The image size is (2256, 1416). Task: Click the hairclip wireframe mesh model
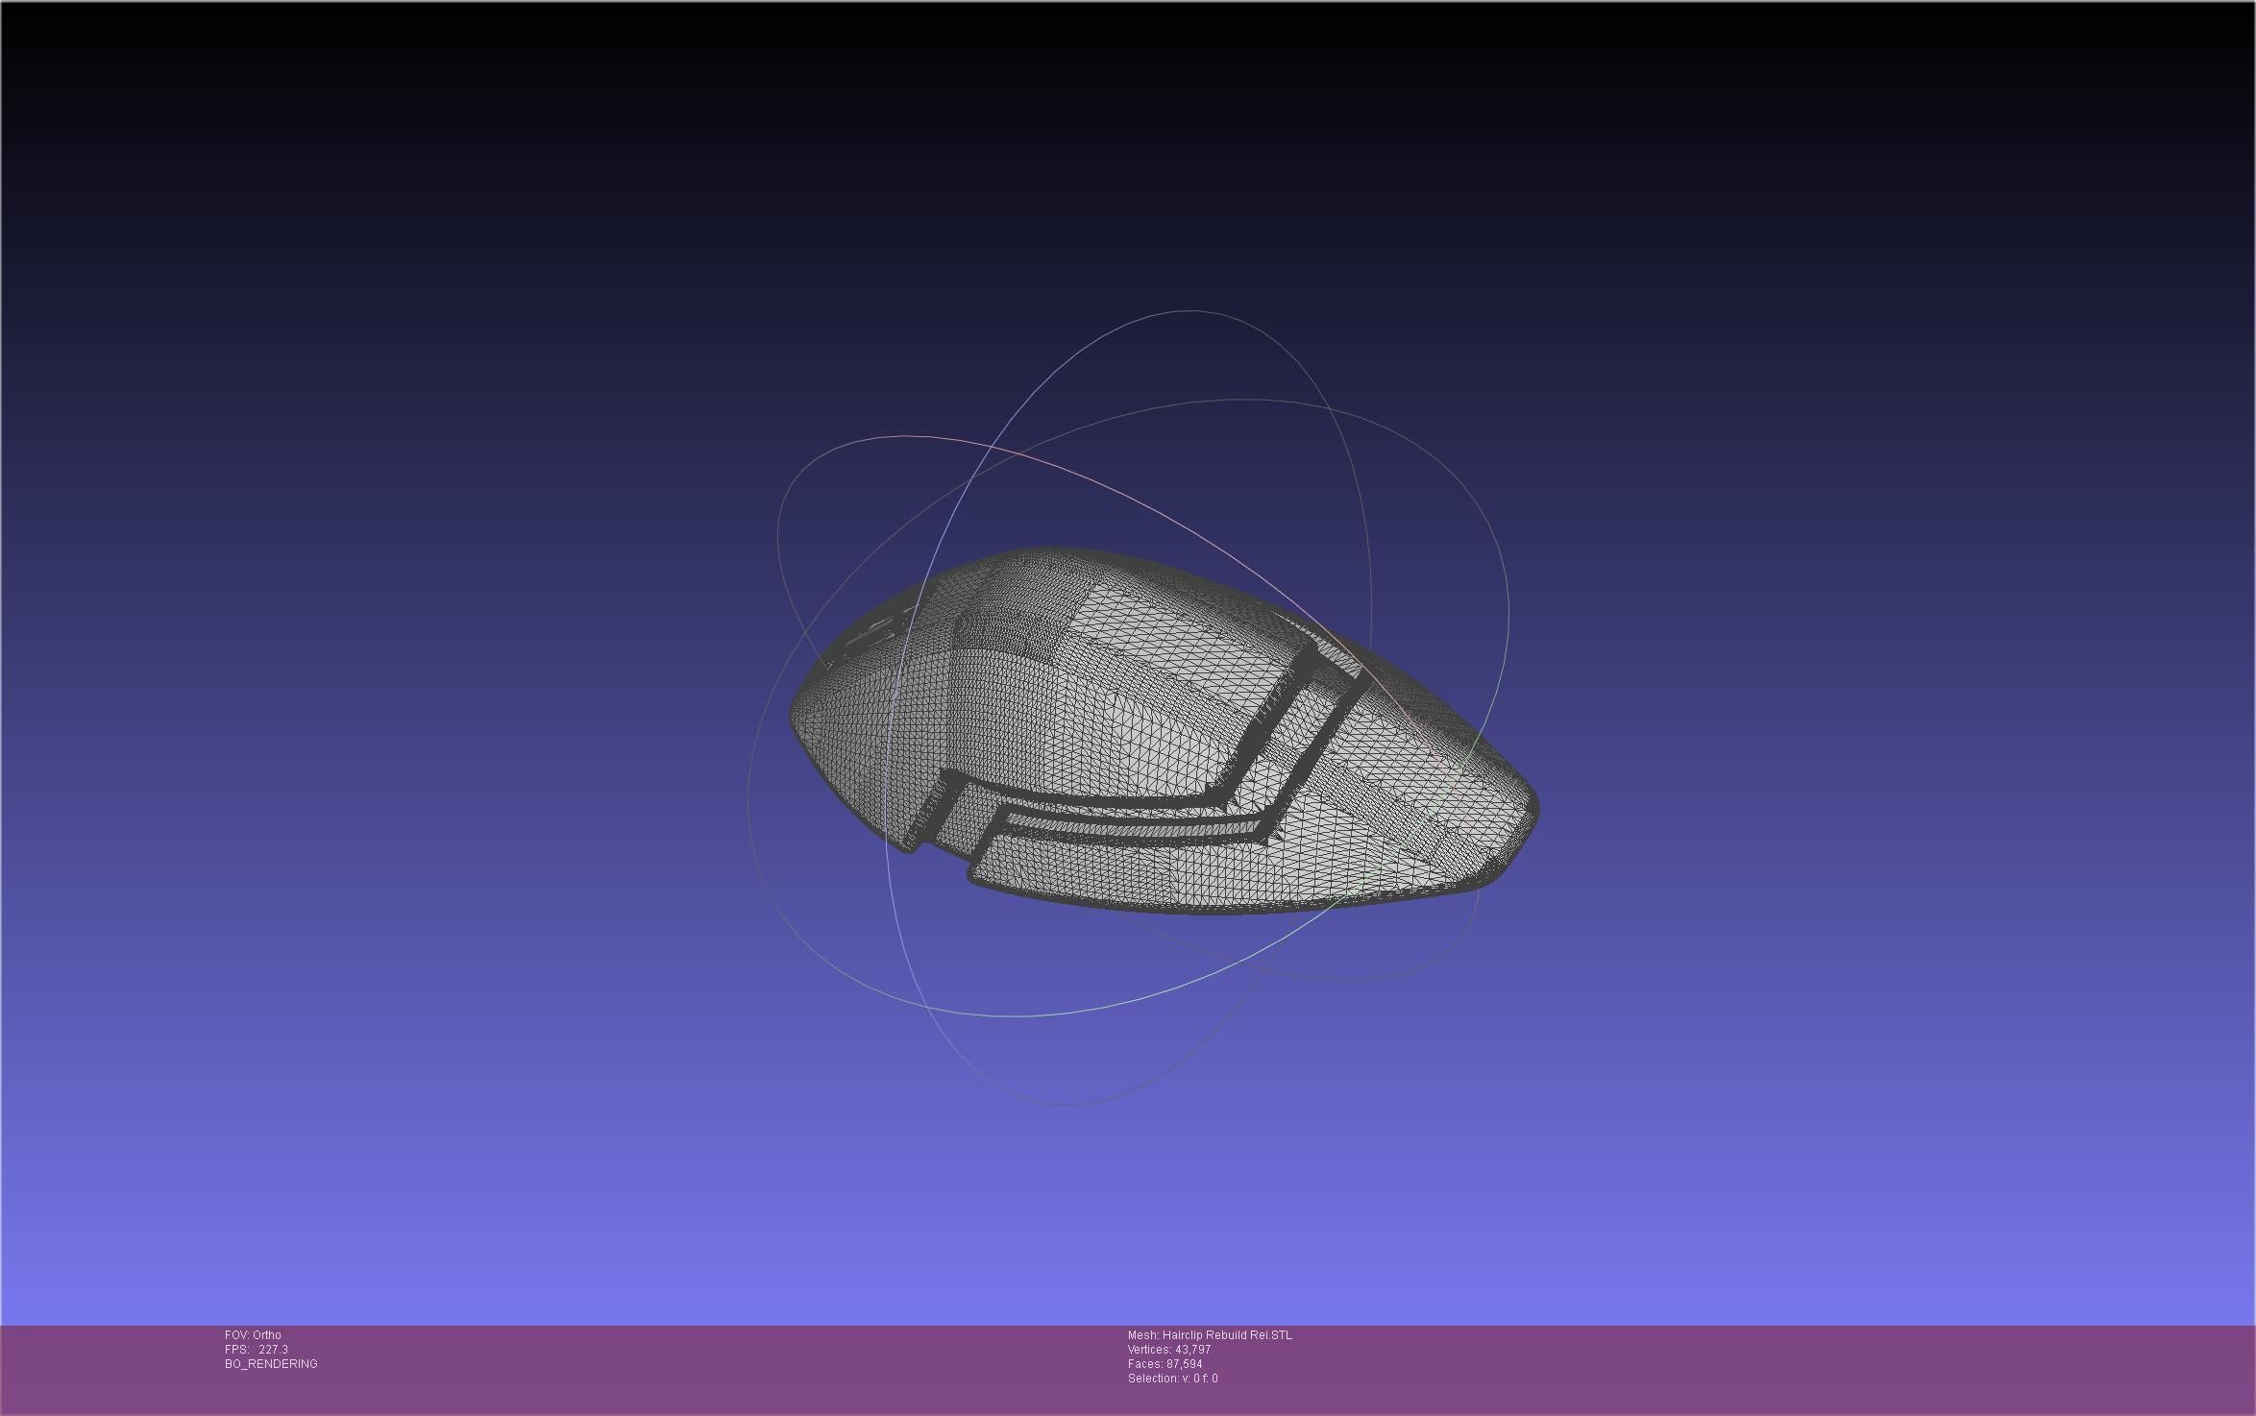pos(1163,732)
